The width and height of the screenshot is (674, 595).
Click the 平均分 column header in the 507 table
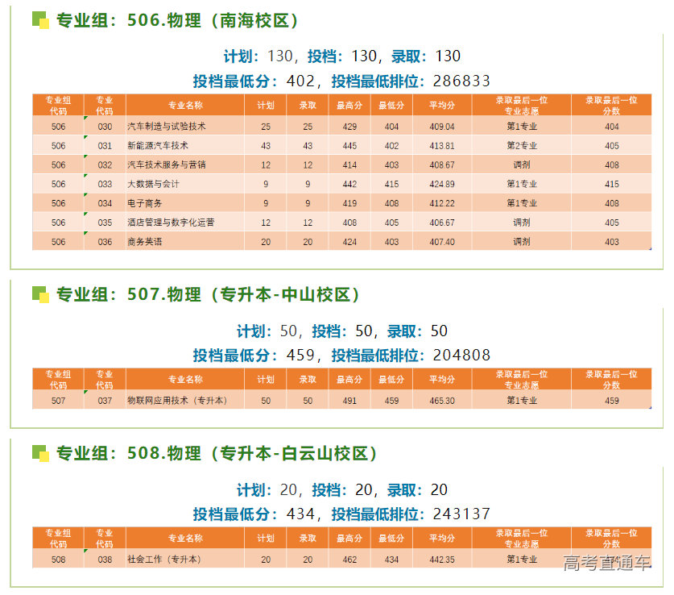pyautogui.click(x=442, y=380)
